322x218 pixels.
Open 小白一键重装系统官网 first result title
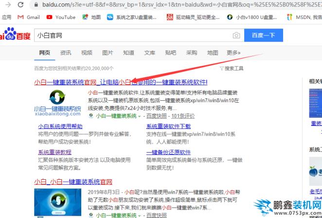pos(121,82)
